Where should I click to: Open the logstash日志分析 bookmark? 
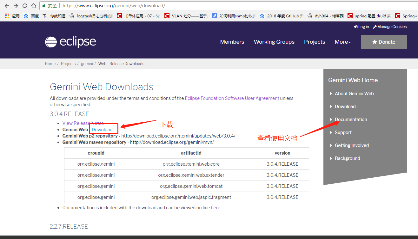pos(91,16)
